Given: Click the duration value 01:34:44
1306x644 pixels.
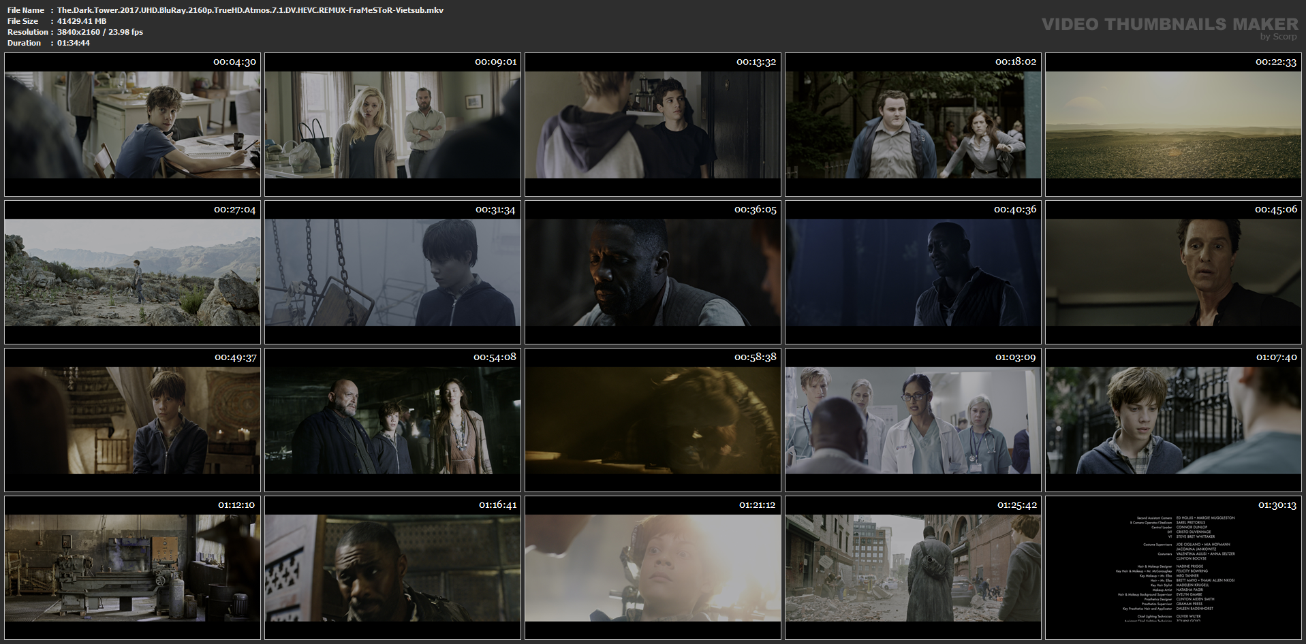Looking at the screenshot, I should pyautogui.click(x=74, y=43).
